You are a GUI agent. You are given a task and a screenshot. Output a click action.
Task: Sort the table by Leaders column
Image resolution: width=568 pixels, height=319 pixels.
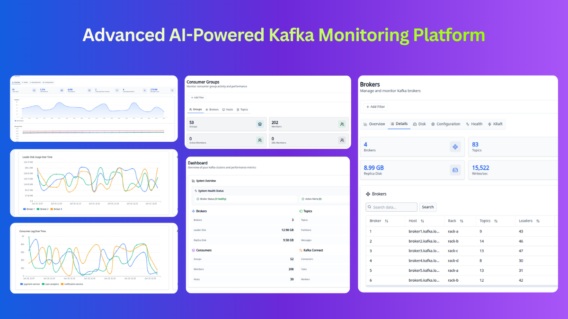538,221
